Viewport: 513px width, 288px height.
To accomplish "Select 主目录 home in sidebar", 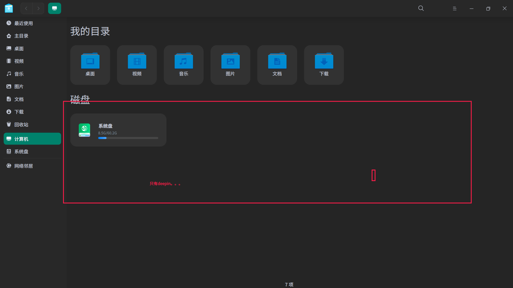I will click(21, 36).
